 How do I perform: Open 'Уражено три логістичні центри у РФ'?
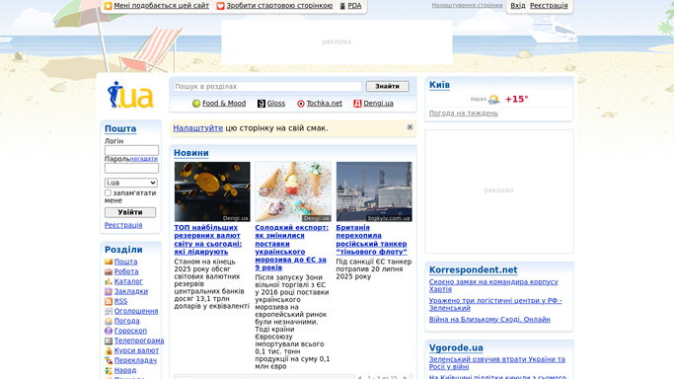point(495,304)
